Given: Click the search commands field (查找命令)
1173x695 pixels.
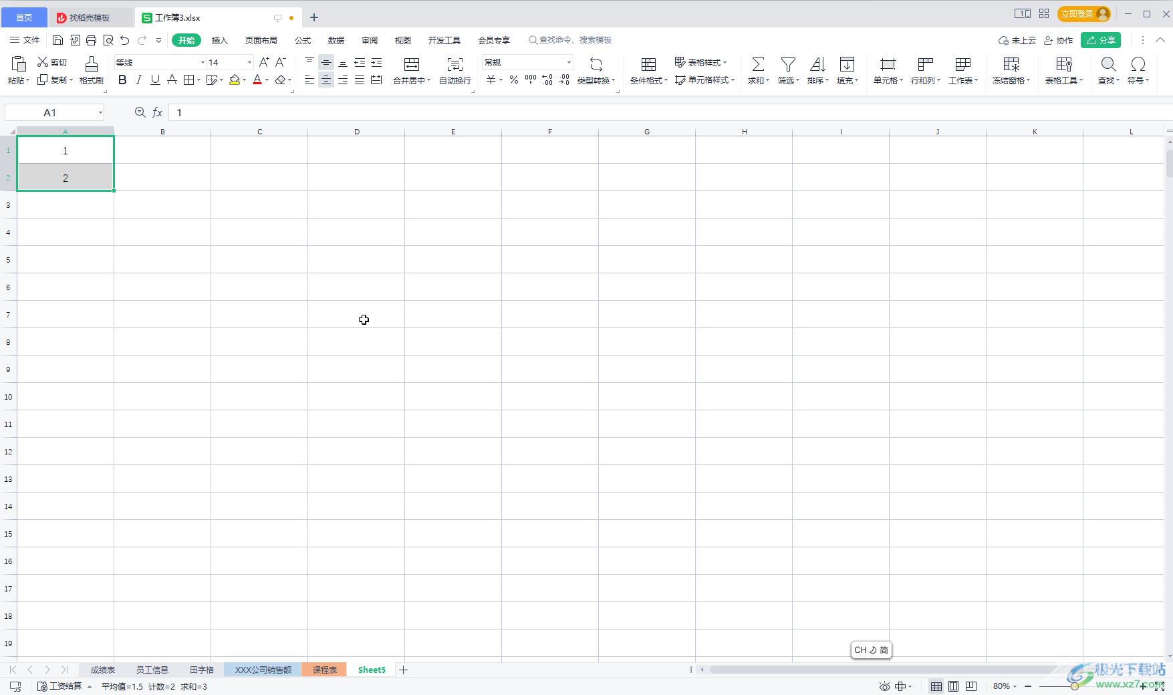Looking at the screenshot, I should click(570, 40).
